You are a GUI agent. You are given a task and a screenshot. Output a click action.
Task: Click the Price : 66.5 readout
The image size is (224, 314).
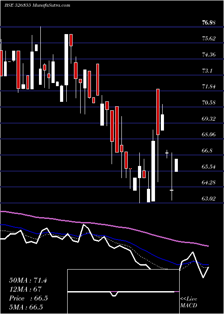28,298
